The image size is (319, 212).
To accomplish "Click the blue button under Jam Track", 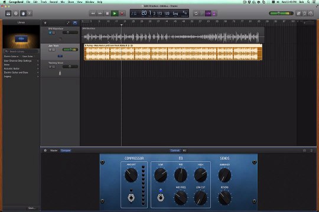I will pyautogui.click(x=60, y=56).
